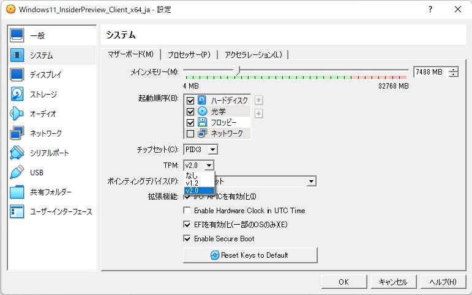This screenshot has width=472, height=295.
Task: Toggle Enable Secure Boot checkbox
Action: click(x=187, y=239)
